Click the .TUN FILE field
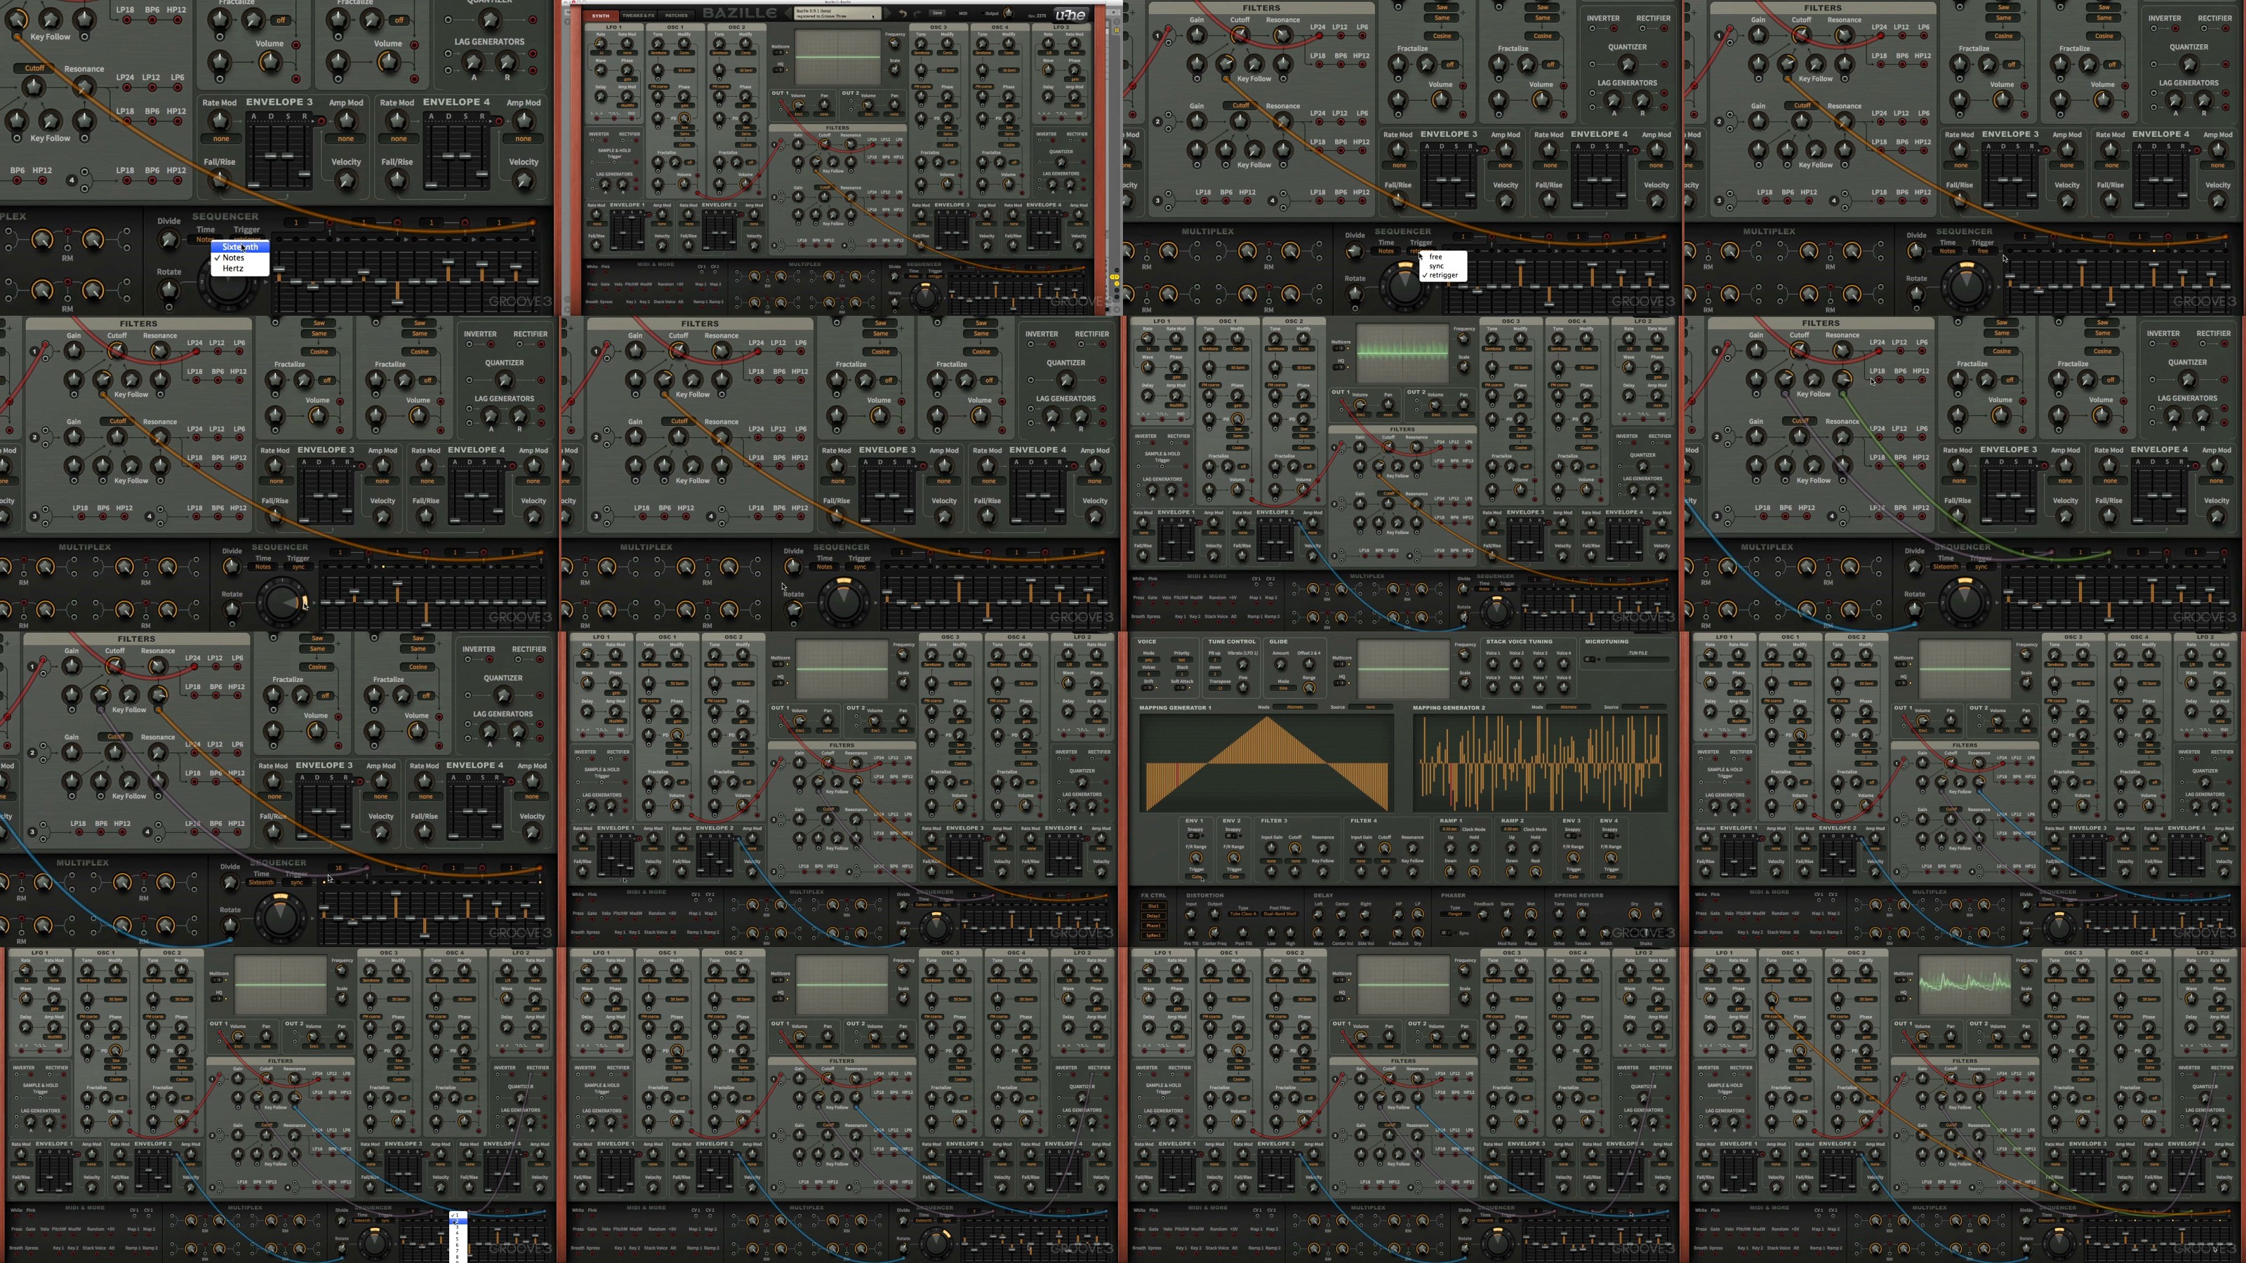 pos(1637,661)
